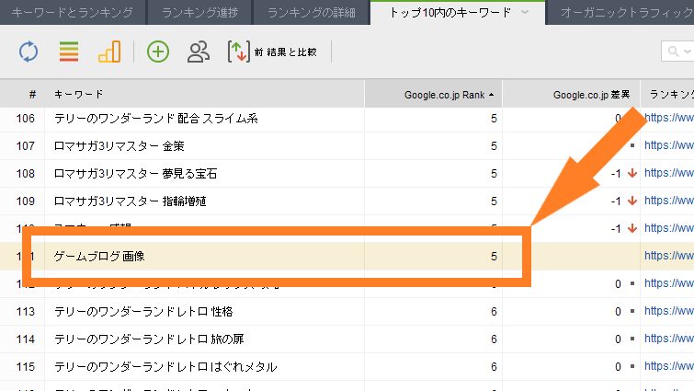The height and width of the screenshot is (391, 694).
Task: Open ranking URL link in row 108
Action: coord(669,173)
